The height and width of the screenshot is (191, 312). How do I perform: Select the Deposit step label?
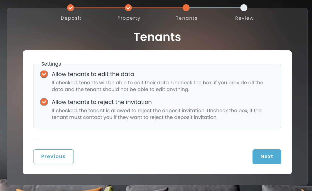point(71,18)
